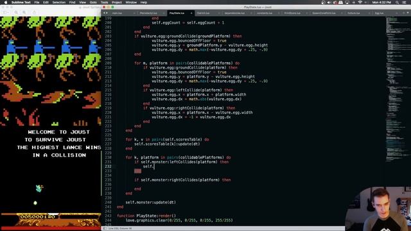The height and width of the screenshot is (231, 411).
Task: Click the self.eggCount line at row 200
Action: [188, 23]
